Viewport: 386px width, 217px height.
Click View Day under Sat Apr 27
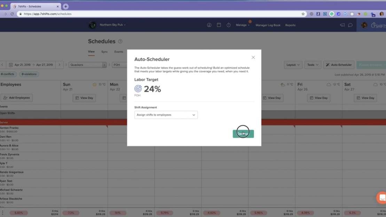(x=365, y=98)
